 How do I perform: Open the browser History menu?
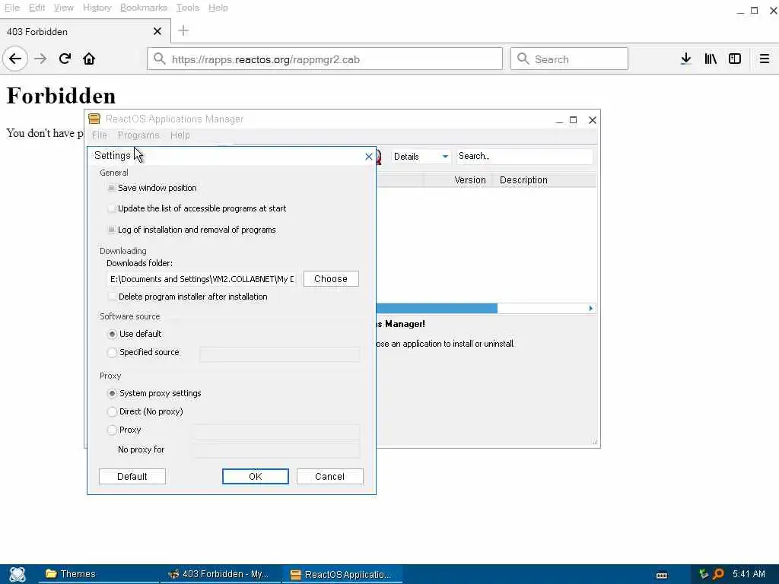tap(97, 8)
